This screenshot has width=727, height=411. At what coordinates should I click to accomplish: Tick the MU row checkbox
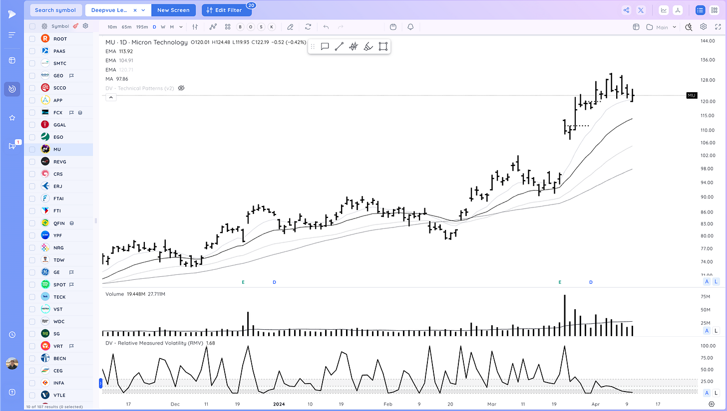click(x=32, y=149)
